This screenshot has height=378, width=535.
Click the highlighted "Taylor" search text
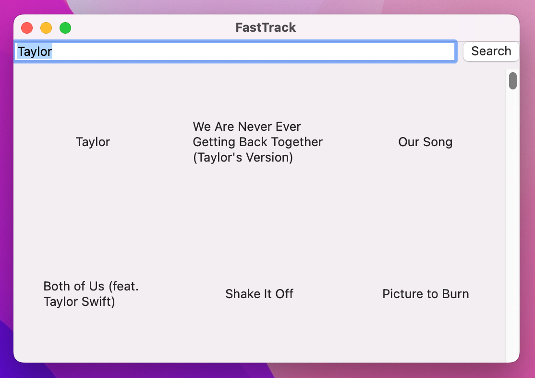coord(34,51)
